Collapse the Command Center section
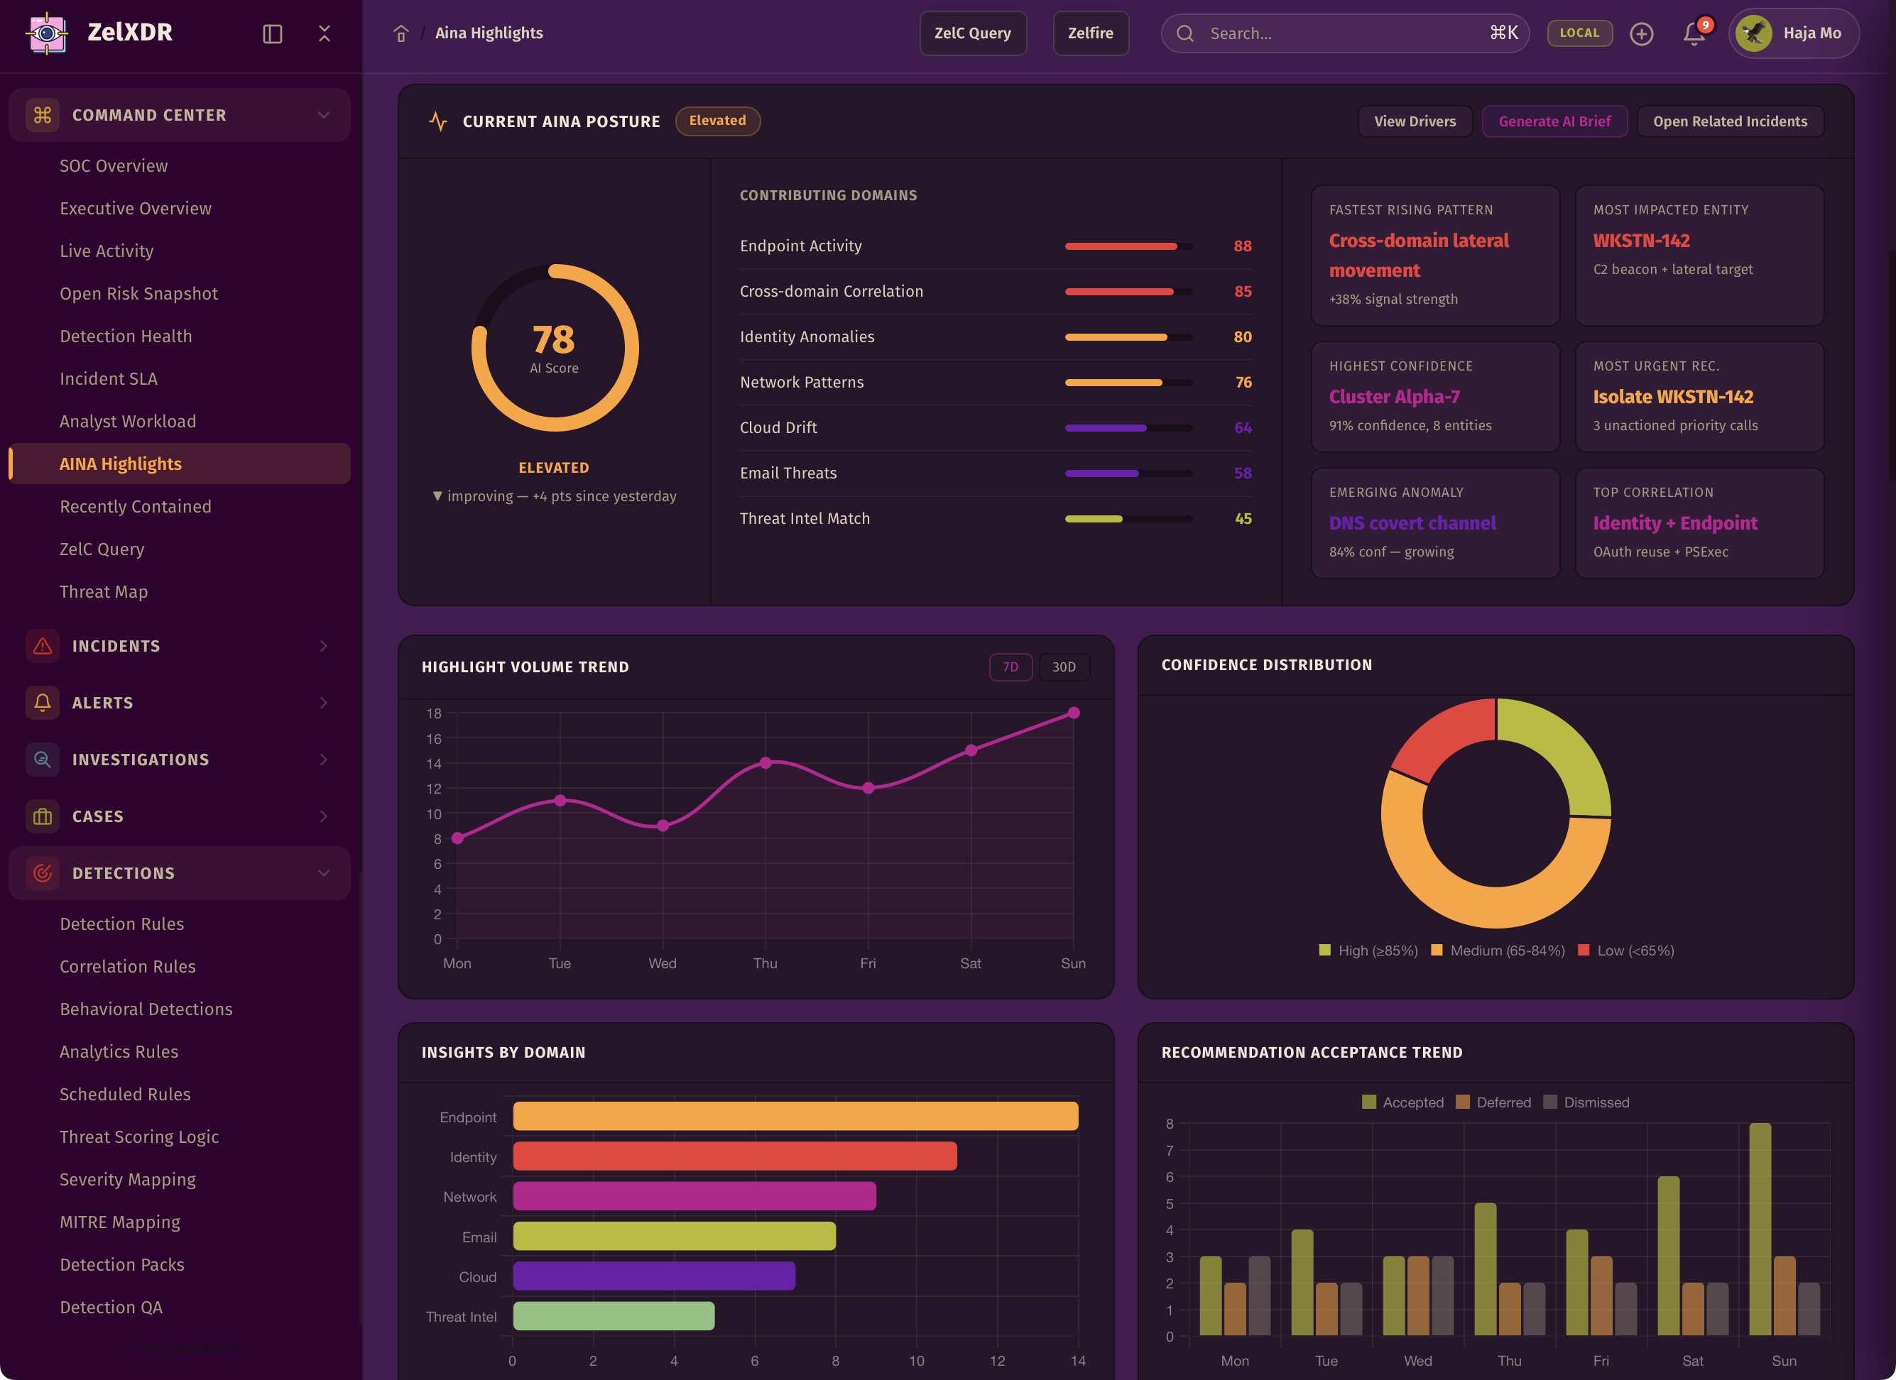Screen dimensions: 1896x1380 [x=324, y=115]
